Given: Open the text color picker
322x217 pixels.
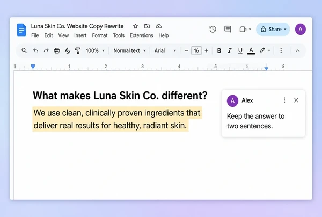Looking at the screenshot, I should click(251, 50).
